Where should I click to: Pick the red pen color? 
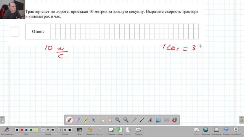22,130
